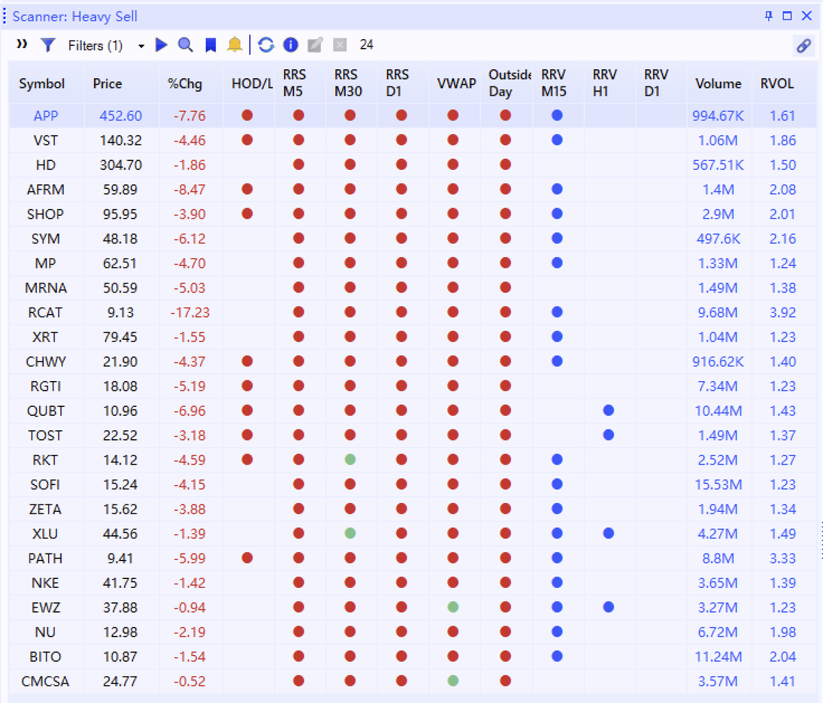Sort by RRS M5 column header
This screenshot has width=823, height=703.
(294, 83)
